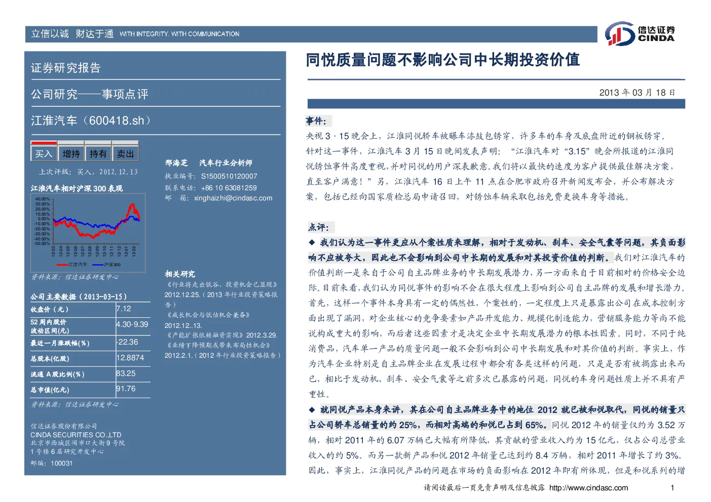Click the 52-week range value 4.30-9.39

point(132,324)
